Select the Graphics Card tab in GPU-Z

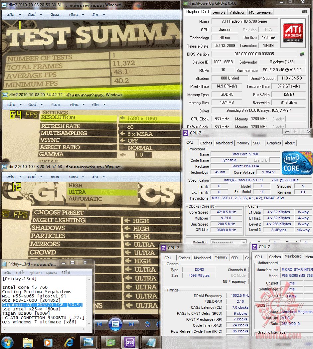pyautogui.click(x=197, y=12)
